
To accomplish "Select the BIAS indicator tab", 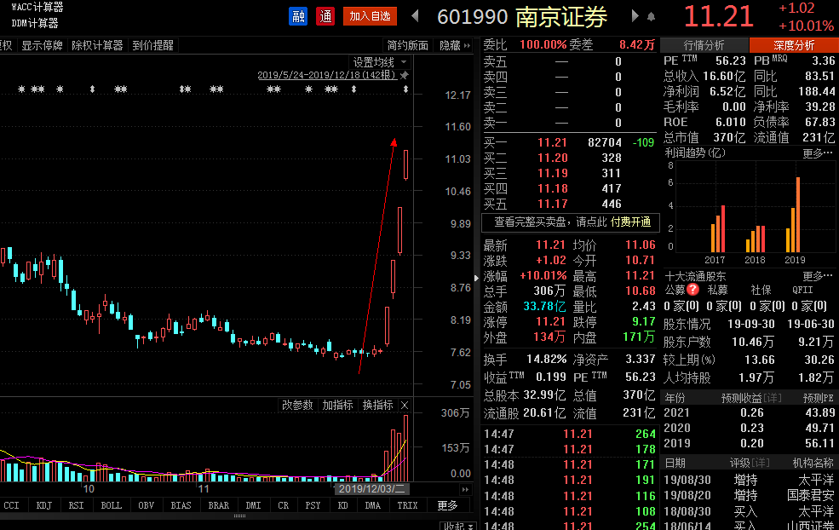I will coord(181,505).
